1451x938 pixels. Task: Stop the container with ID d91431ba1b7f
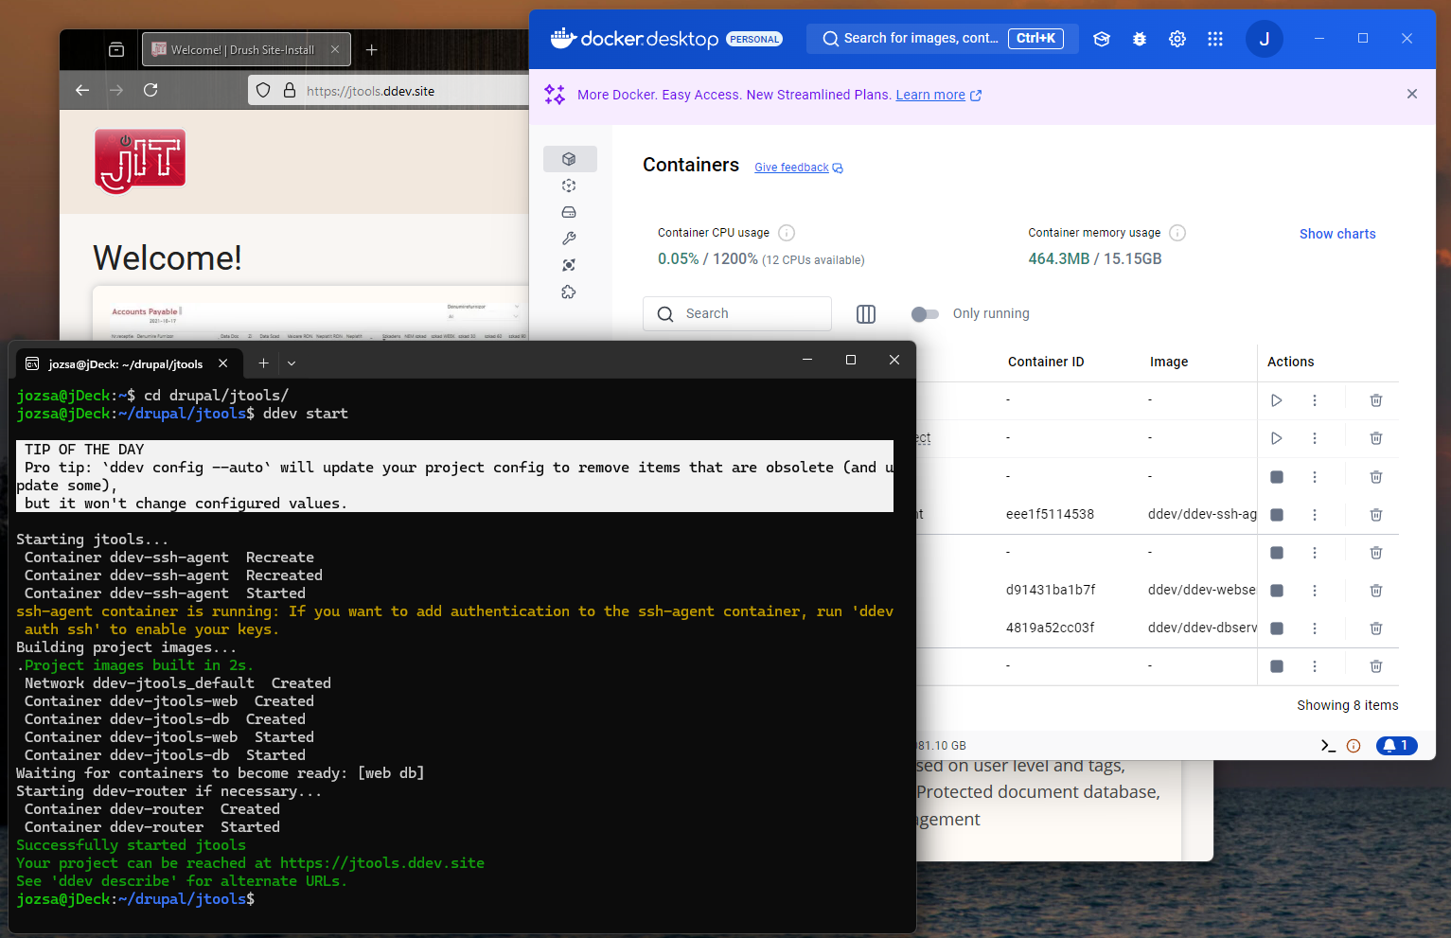pyautogui.click(x=1276, y=591)
